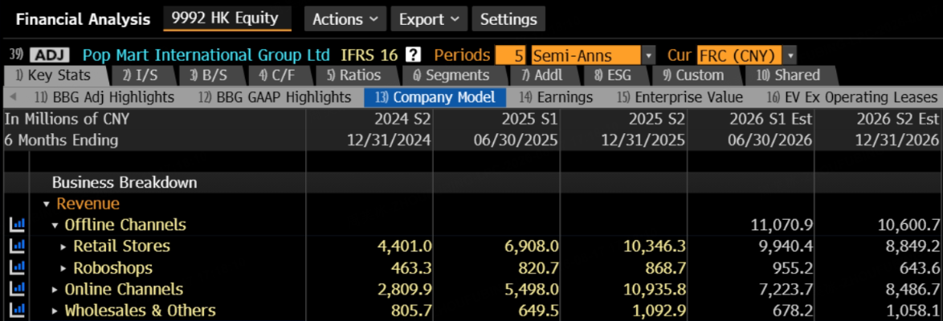943x321 pixels.
Task: Click the IFRS 16 help question mark icon
Action: point(413,55)
